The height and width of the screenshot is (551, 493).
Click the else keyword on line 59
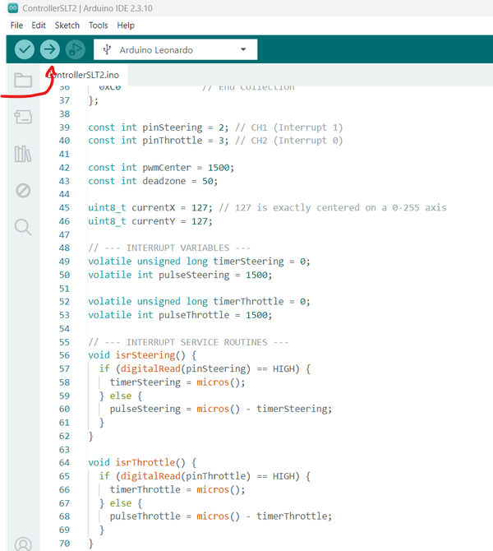[121, 396]
